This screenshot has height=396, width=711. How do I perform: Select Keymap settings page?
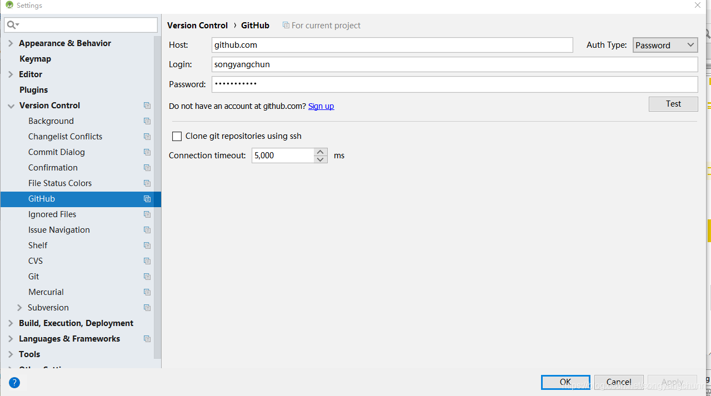[35, 59]
